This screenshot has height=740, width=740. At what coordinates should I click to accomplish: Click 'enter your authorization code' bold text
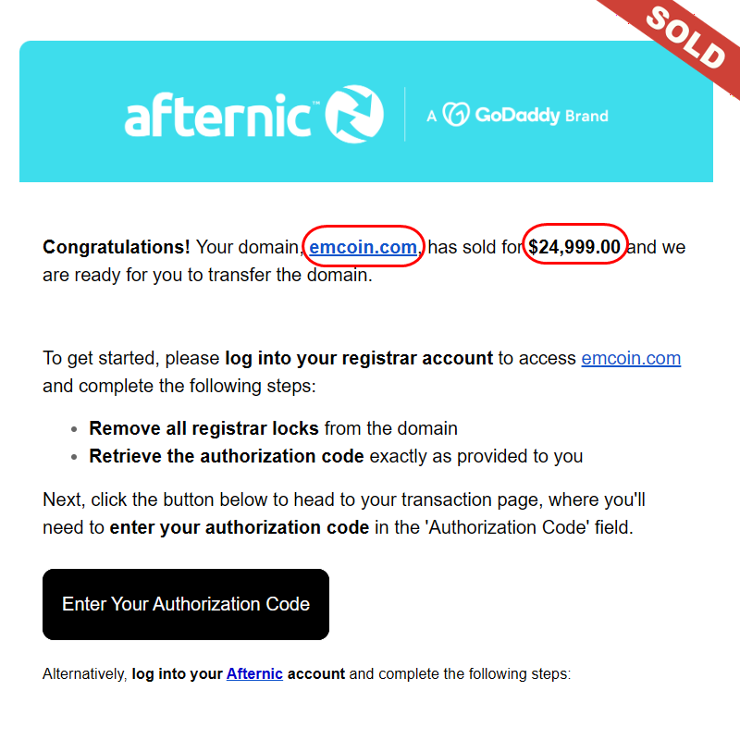pos(240,527)
